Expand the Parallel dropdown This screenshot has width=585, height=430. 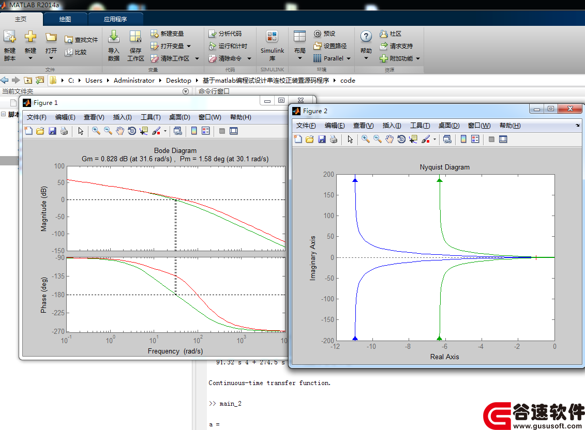(x=349, y=58)
